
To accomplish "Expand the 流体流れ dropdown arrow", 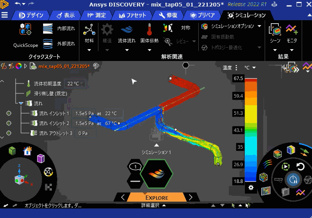I will pyautogui.click(x=127, y=50).
